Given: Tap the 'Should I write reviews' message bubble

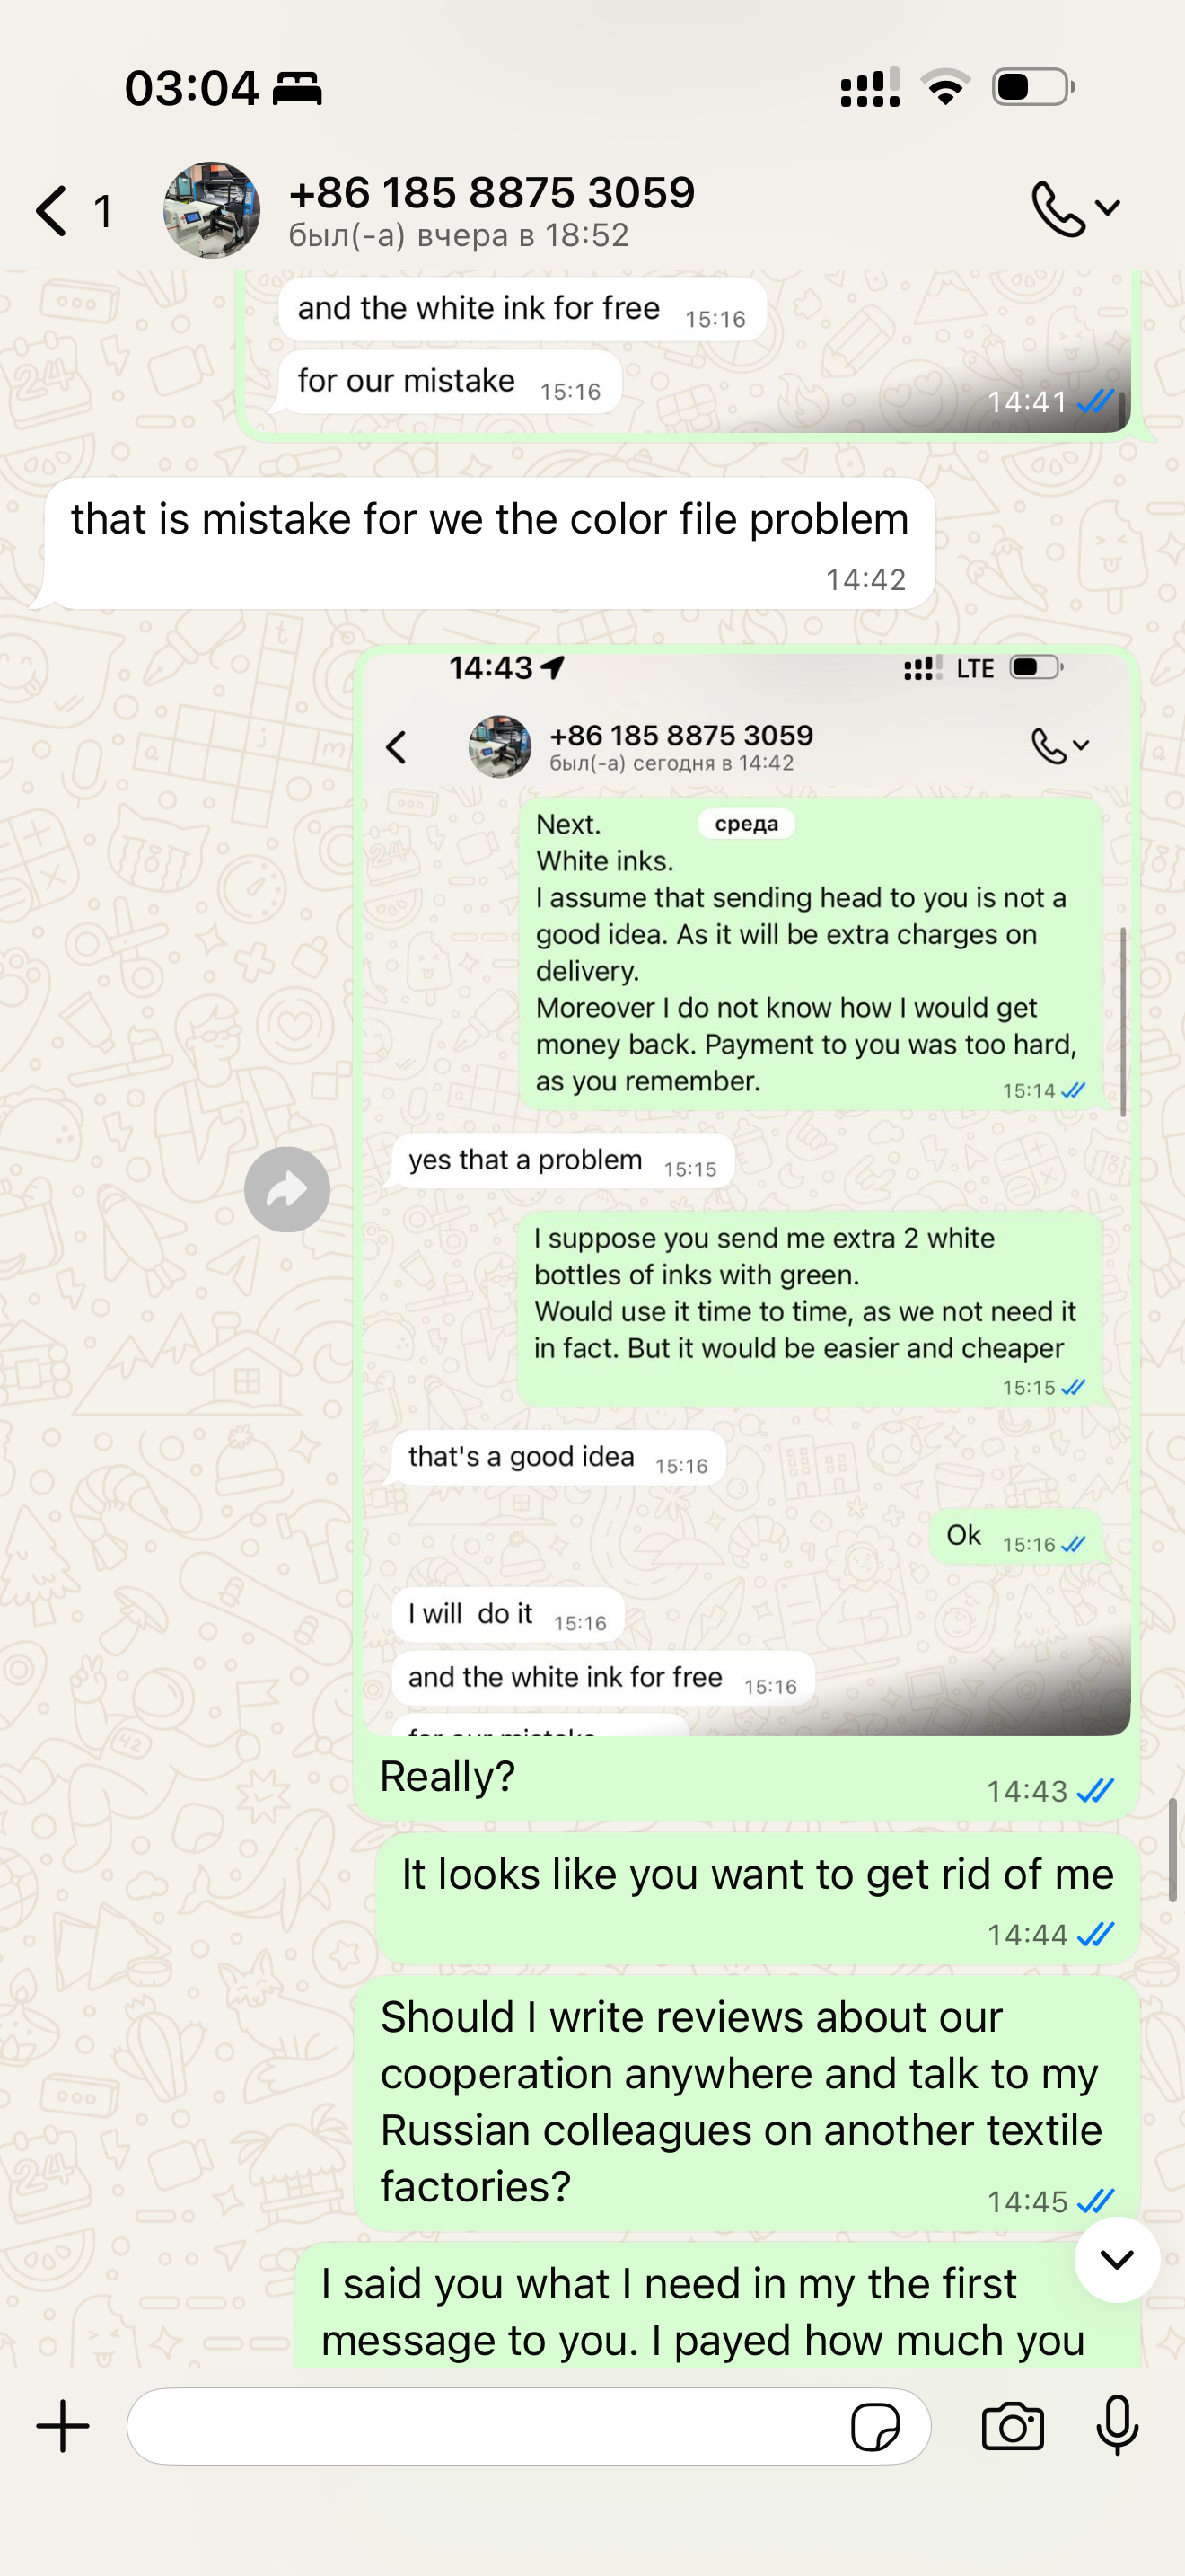Looking at the screenshot, I should pyautogui.click(x=746, y=2102).
